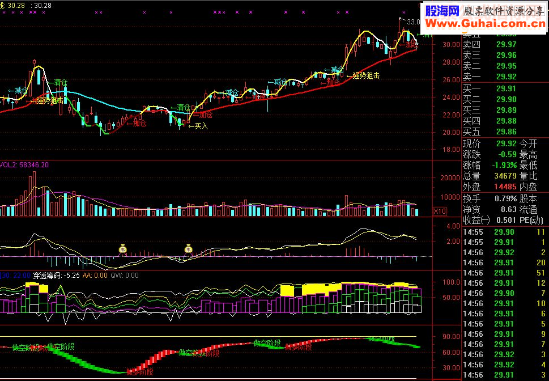549x381 pixels.
Task: Click the 内盘 label
Action: (x=528, y=187)
